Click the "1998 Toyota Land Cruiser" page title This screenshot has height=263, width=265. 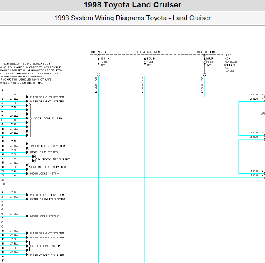(132, 5)
